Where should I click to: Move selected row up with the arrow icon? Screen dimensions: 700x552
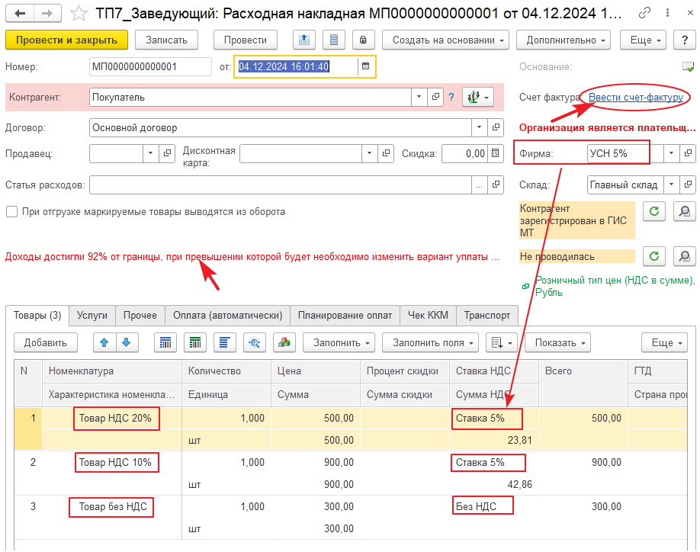coord(104,342)
